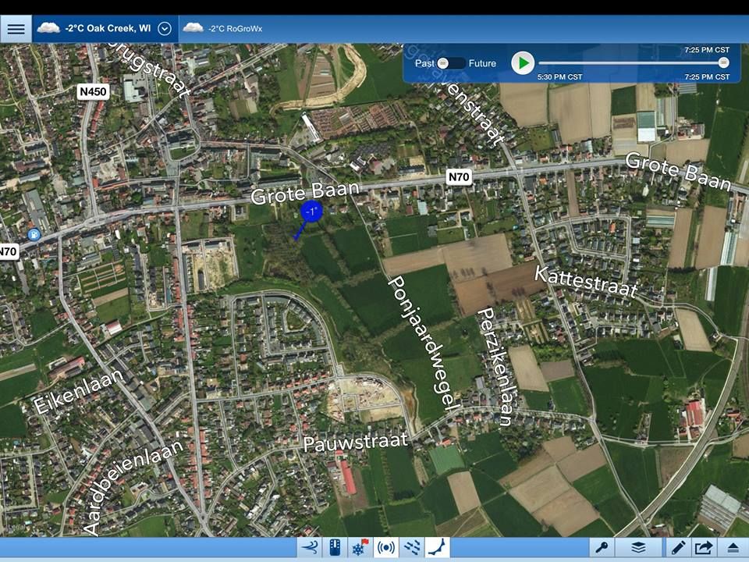Click the timeline slider handle at 7:25 PM
This screenshot has height=562, width=749.
(x=724, y=62)
